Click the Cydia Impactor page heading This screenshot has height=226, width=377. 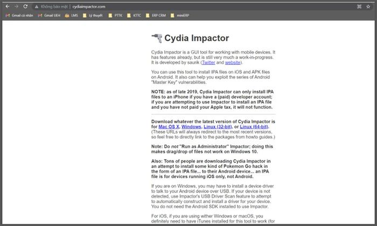click(197, 38)
